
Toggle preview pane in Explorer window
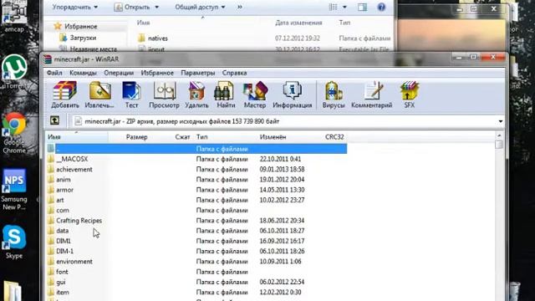(362, 7)
